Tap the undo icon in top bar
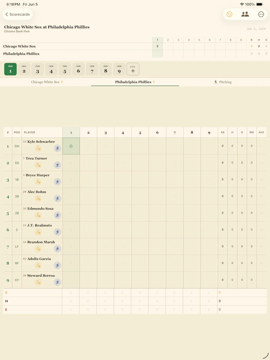Viewport: 270px width, 360px height. [x=230, y=14]
